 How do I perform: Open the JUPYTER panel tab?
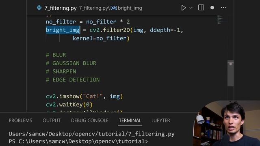pos(161,120)
